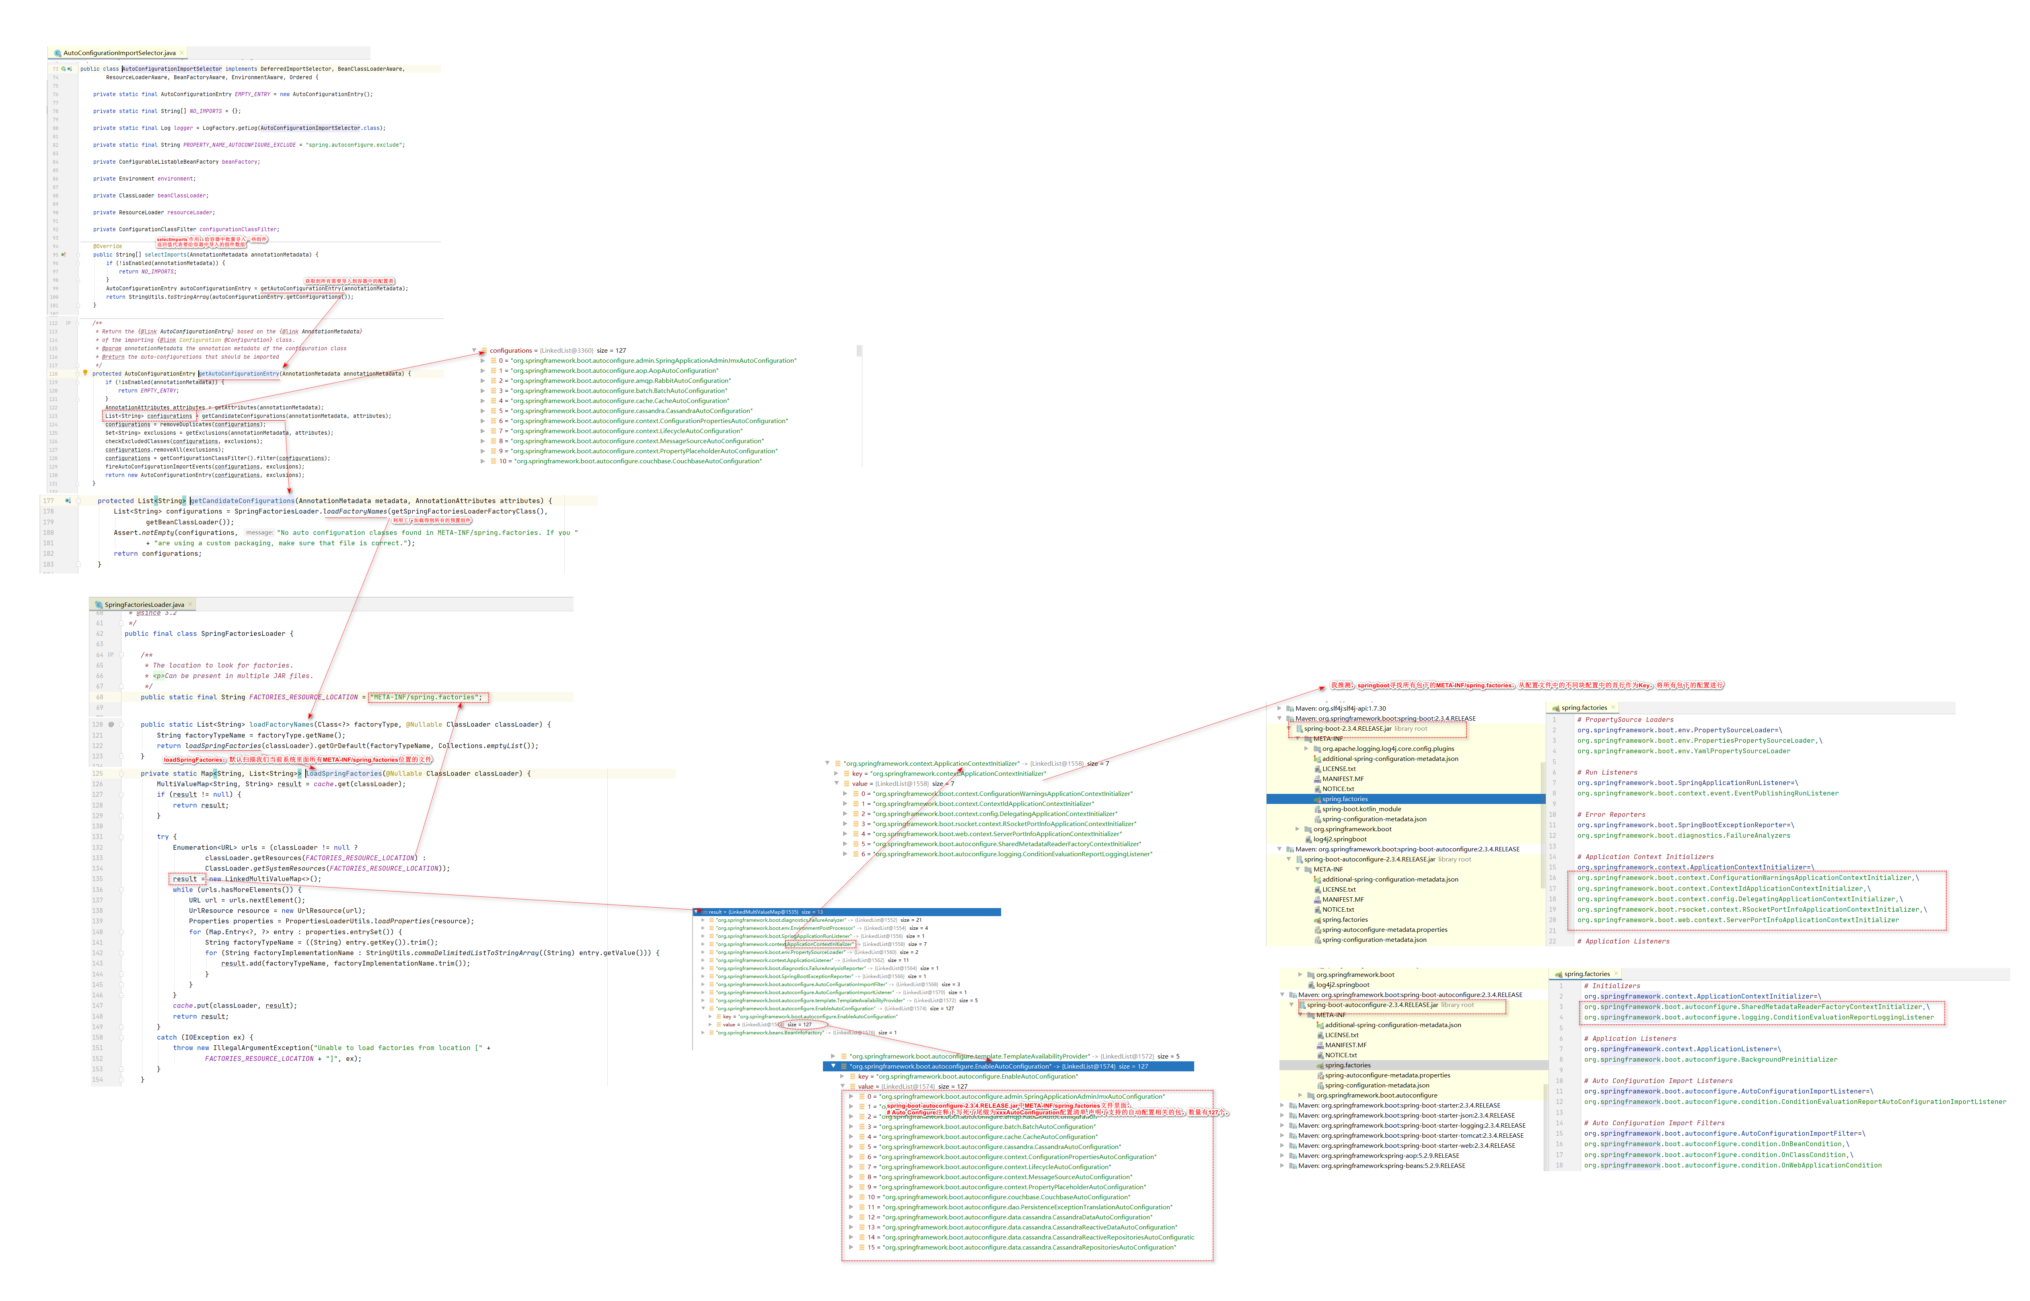Close the lower spring.factories editor tab

coord(1615,974)
